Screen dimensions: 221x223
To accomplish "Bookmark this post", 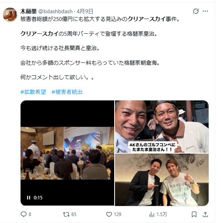I will 194,214.
